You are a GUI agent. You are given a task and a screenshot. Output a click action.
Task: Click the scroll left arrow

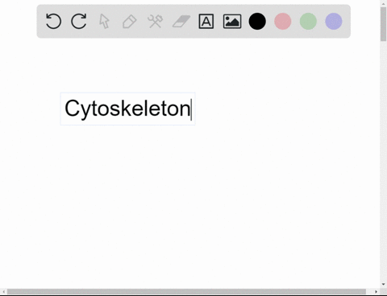[3, 291]
